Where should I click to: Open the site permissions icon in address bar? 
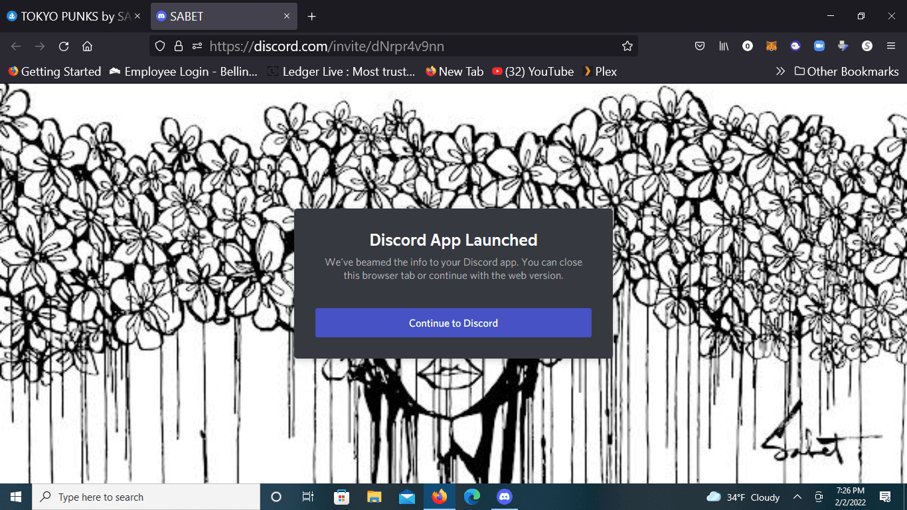(x=197, y=46)
